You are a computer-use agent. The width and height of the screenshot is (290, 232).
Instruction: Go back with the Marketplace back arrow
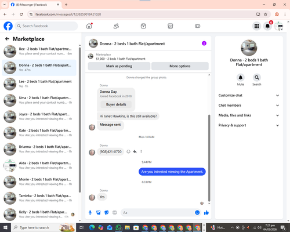[7, 39]
